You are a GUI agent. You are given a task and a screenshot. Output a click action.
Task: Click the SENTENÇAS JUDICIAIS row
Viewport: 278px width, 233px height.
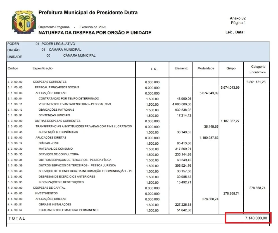point(54,115)
